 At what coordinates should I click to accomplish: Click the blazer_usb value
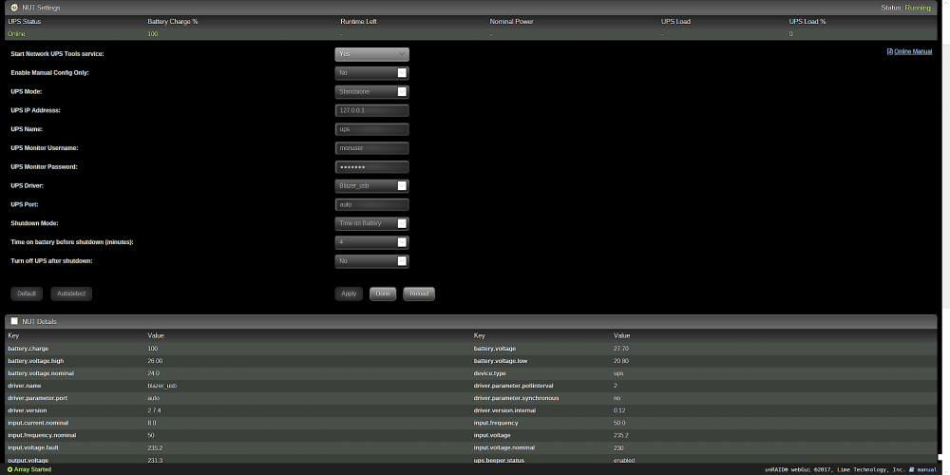(x=161, y=386)
